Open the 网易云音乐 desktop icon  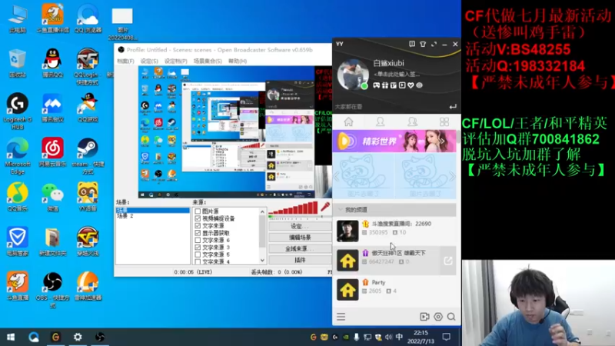pos(52,151)
